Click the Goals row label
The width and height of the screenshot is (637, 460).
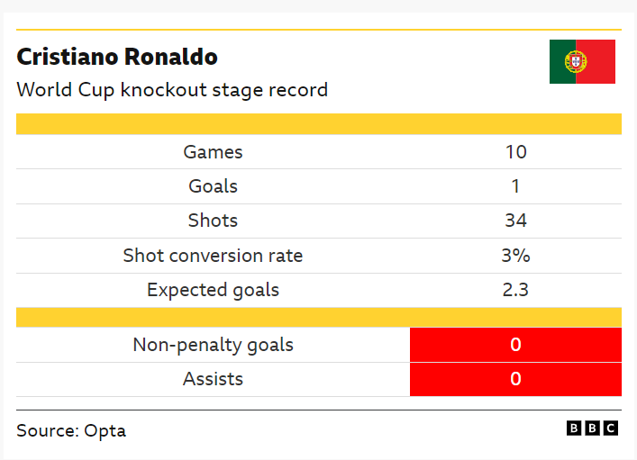(213, 186)
